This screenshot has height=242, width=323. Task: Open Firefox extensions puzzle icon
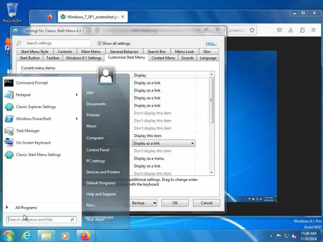[x=302, y=30]
